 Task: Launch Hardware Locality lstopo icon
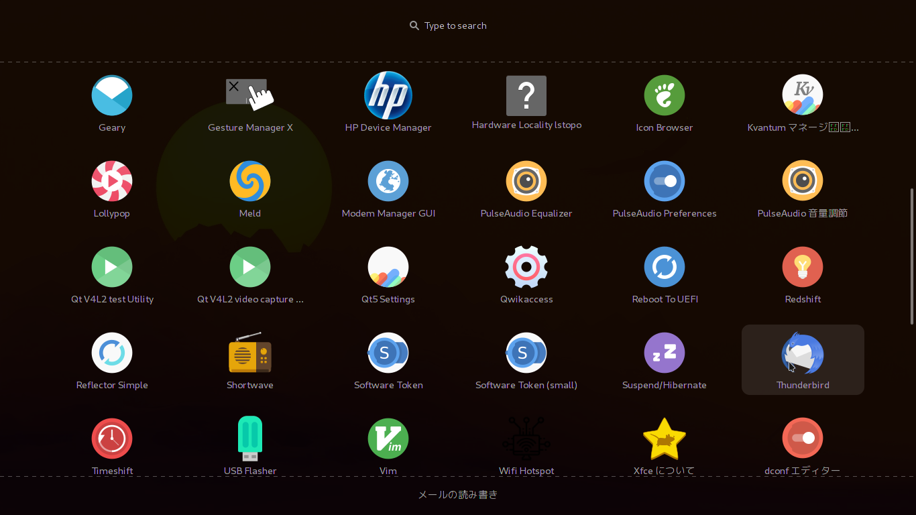[x=526, y=95]
